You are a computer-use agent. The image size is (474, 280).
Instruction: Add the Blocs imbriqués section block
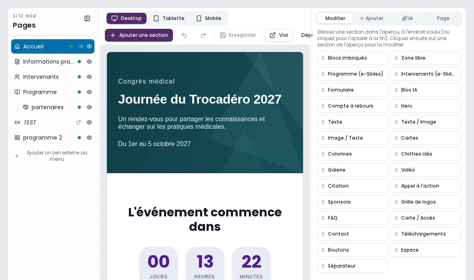click(352, 58)
